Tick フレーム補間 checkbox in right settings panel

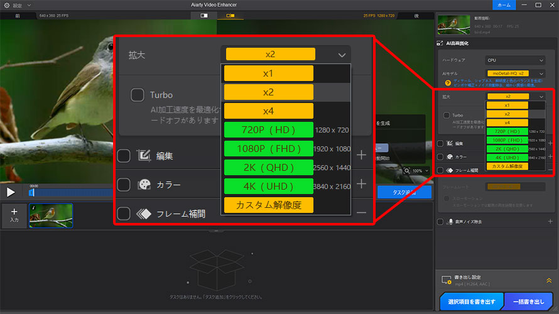440,170
